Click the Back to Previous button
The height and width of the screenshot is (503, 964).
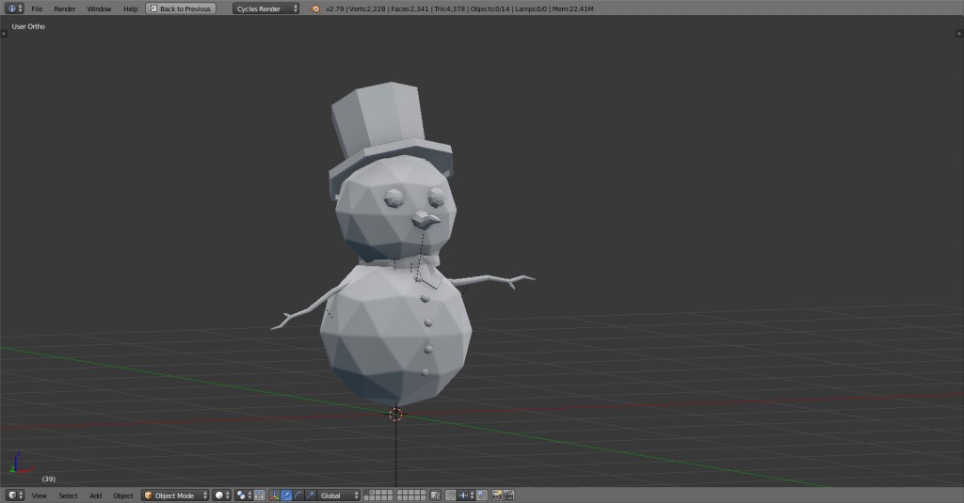coord(181,8)
